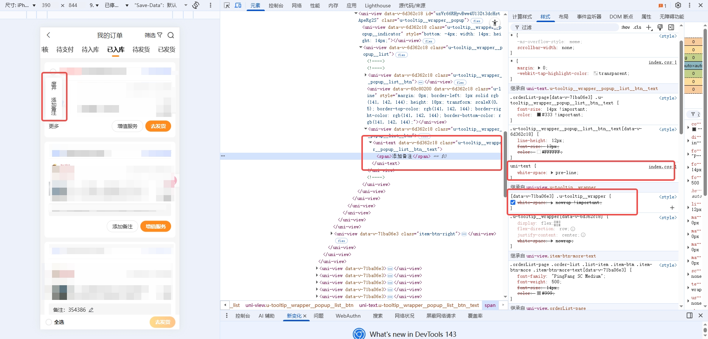Click the orange 去发货 button
708x339 pixels.
158,126
